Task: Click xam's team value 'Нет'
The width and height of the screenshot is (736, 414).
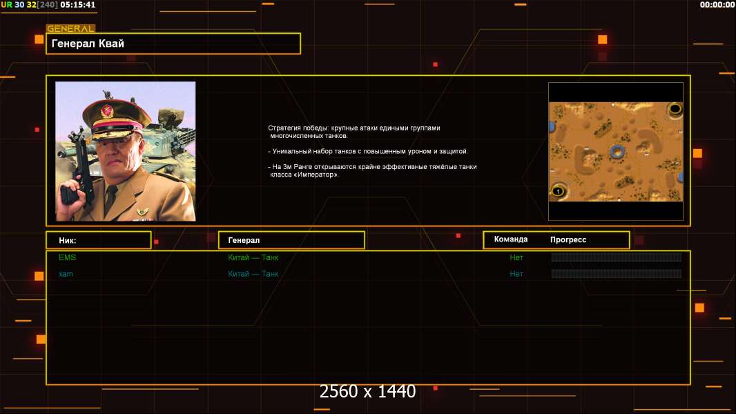Action: point(516,274)
